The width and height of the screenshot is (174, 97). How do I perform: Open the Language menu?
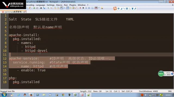(41, 5)
